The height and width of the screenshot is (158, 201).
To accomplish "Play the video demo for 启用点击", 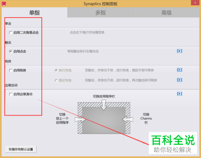I will (179, 51).
